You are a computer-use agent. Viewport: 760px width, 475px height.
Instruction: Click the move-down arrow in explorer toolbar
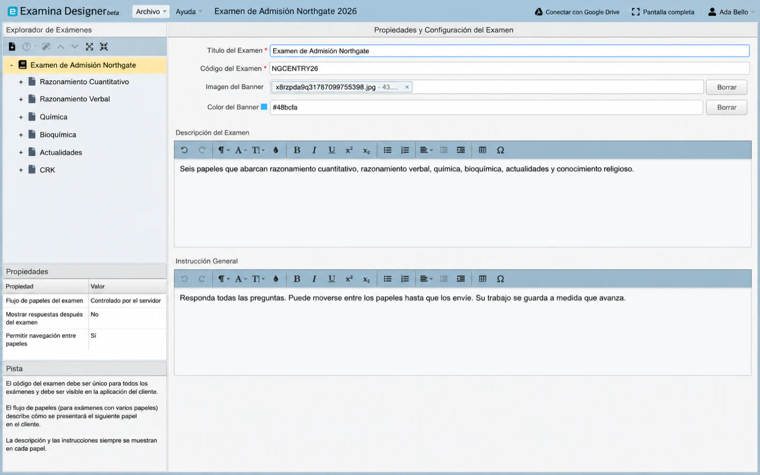point(75,47)
